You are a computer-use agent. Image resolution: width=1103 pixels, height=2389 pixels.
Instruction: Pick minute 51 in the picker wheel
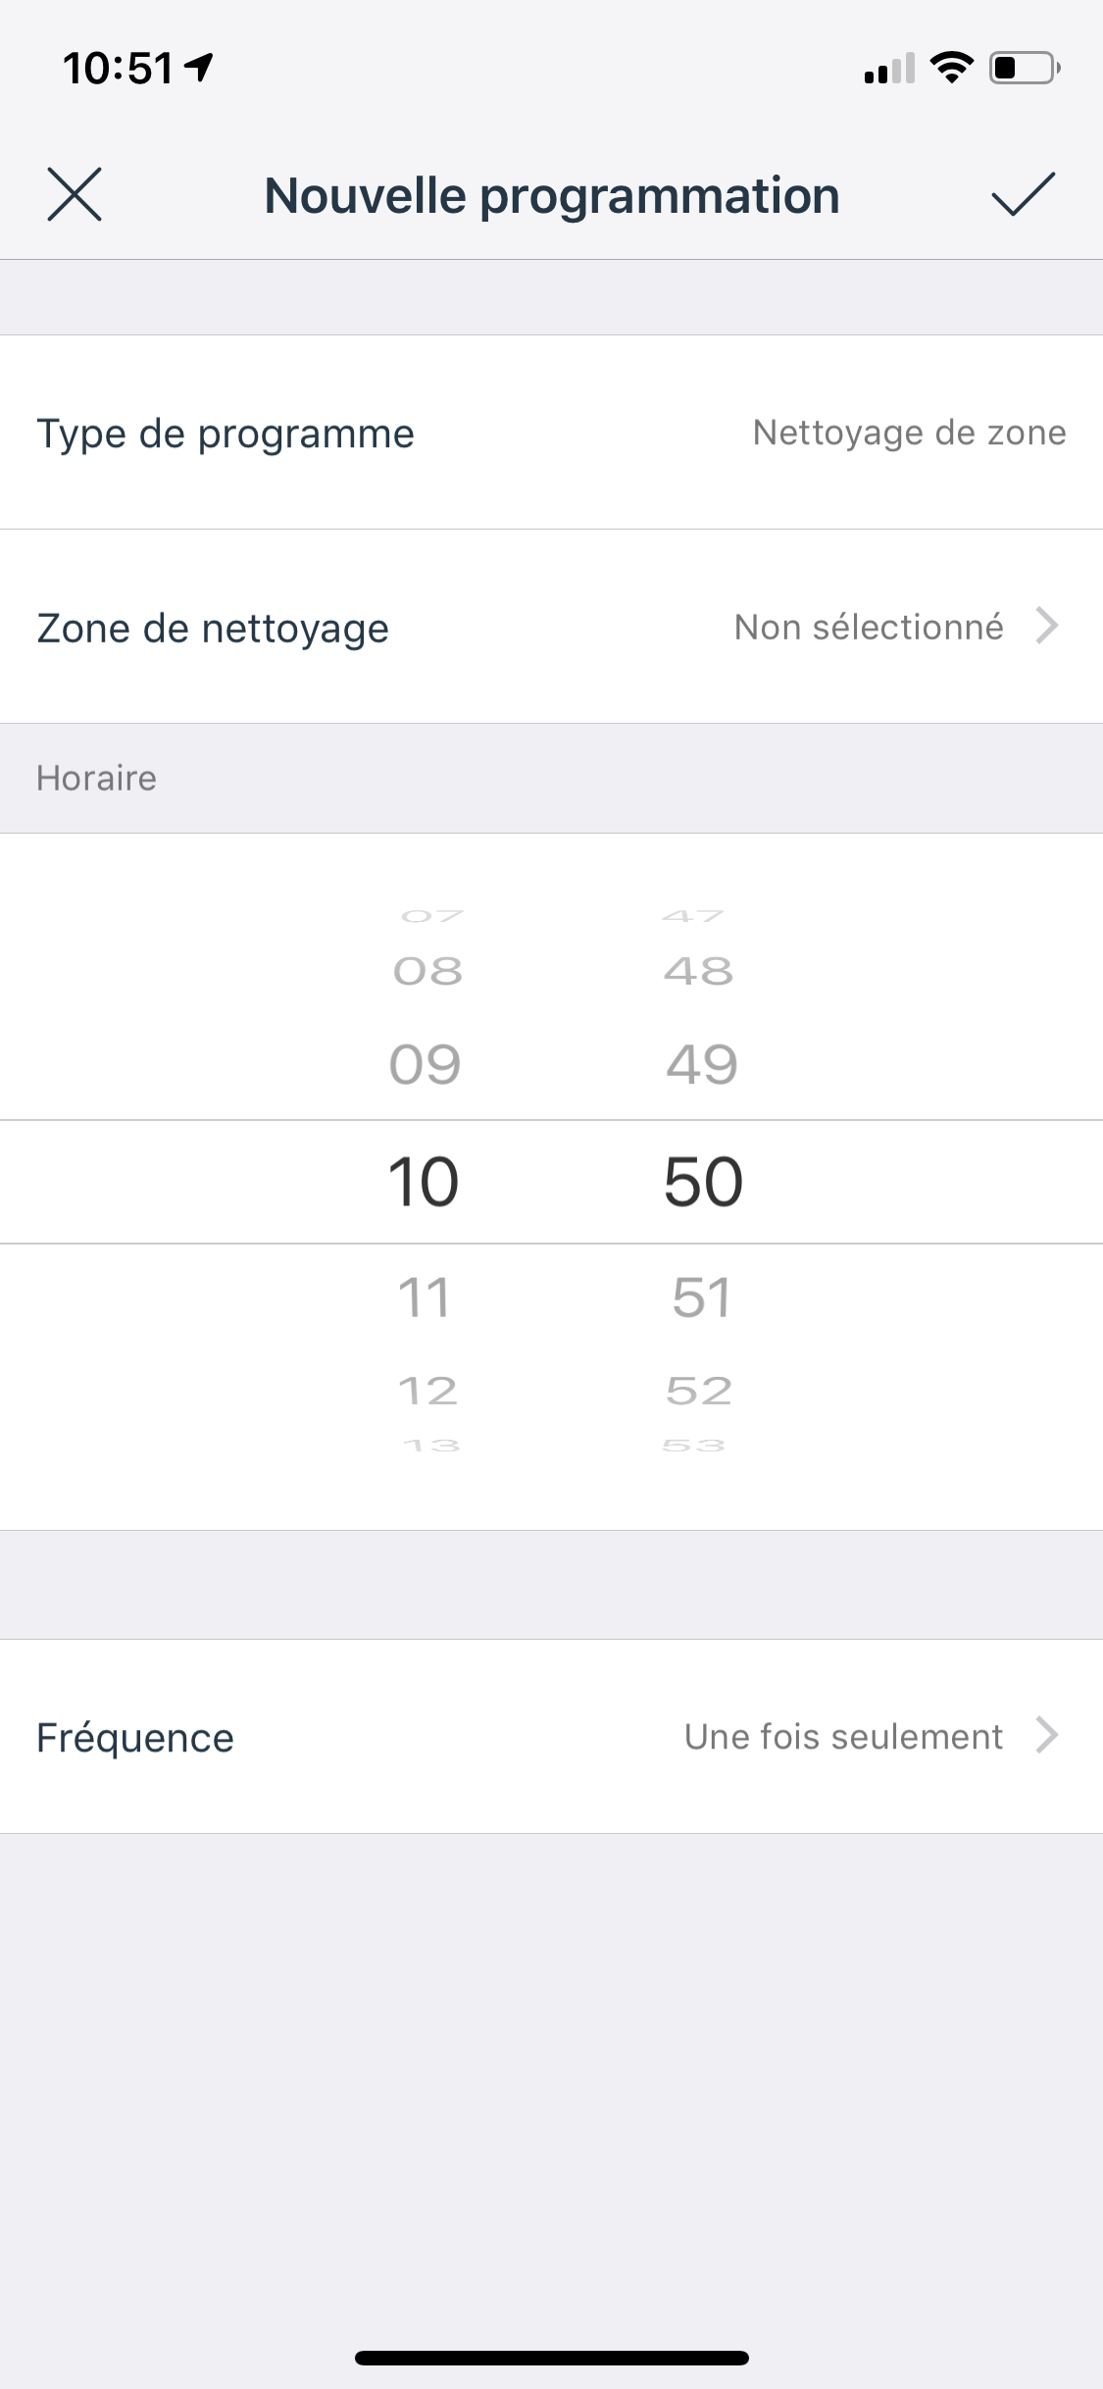point(702,1297)
